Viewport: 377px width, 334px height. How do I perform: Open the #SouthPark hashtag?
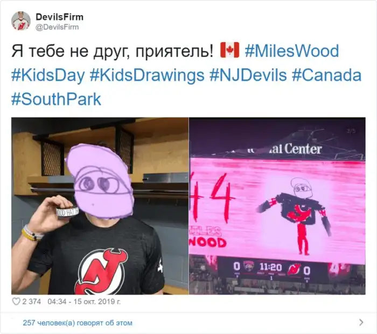[x=56, y=99]
